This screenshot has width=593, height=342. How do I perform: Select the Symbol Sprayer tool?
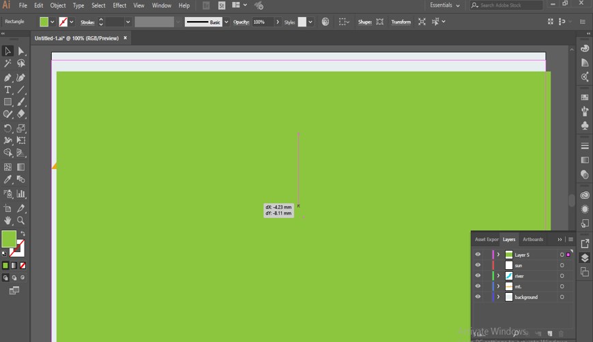pos(8,194)
